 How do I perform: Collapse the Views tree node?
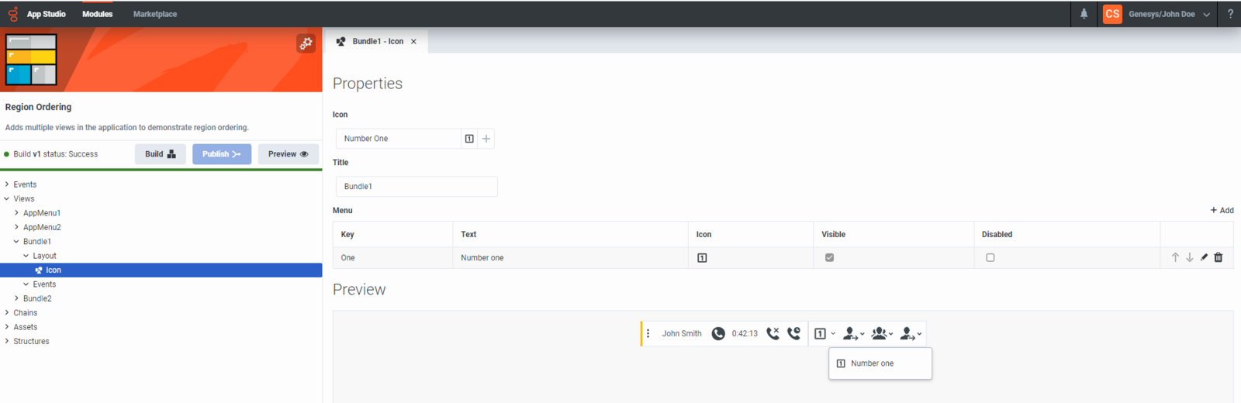click(x=7, y=198)
